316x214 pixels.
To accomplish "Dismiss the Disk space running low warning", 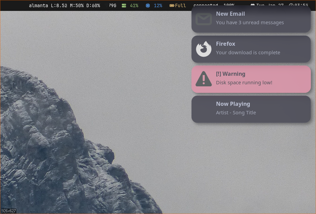I will pos(251,79).
